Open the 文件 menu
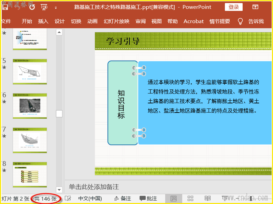Image resolution: width=273 pixels, height=204 pixels. point(6,21)
